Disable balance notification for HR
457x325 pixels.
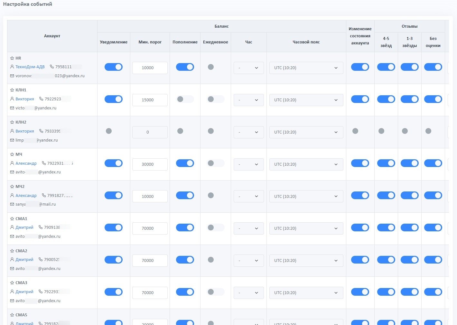coord(114,67)
